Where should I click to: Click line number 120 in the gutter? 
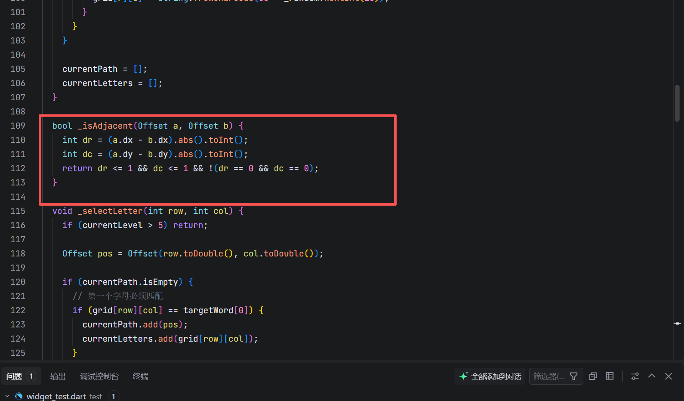(18, 282)
